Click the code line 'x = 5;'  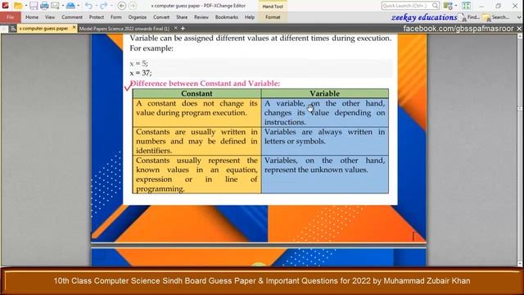[138, 63]
